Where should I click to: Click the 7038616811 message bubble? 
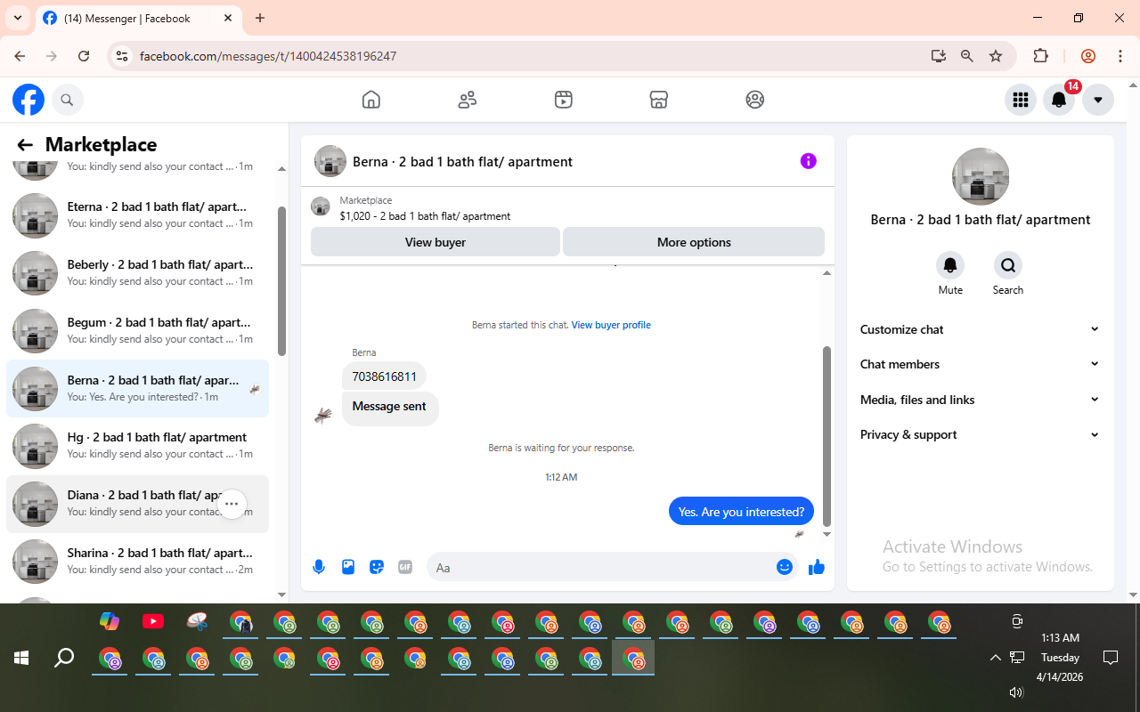(385, 376)
